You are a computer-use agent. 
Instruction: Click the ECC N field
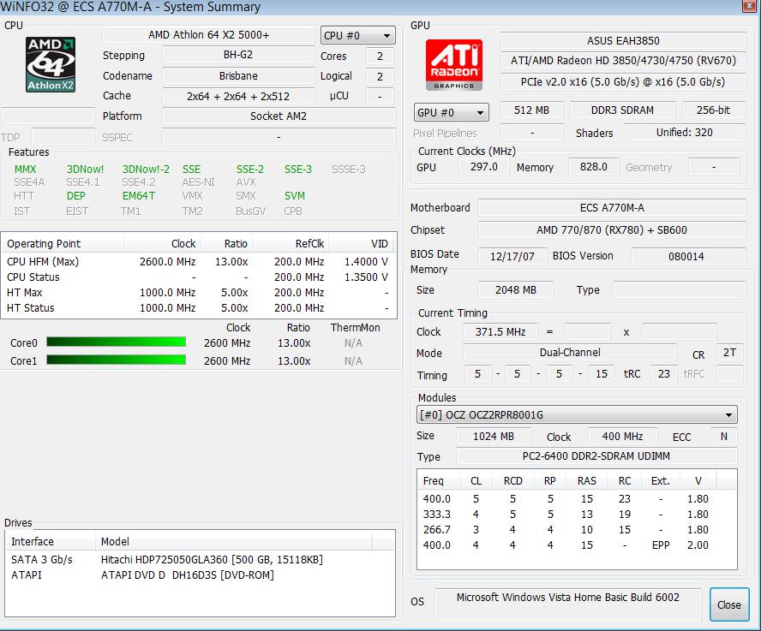(x=723, y=437)
